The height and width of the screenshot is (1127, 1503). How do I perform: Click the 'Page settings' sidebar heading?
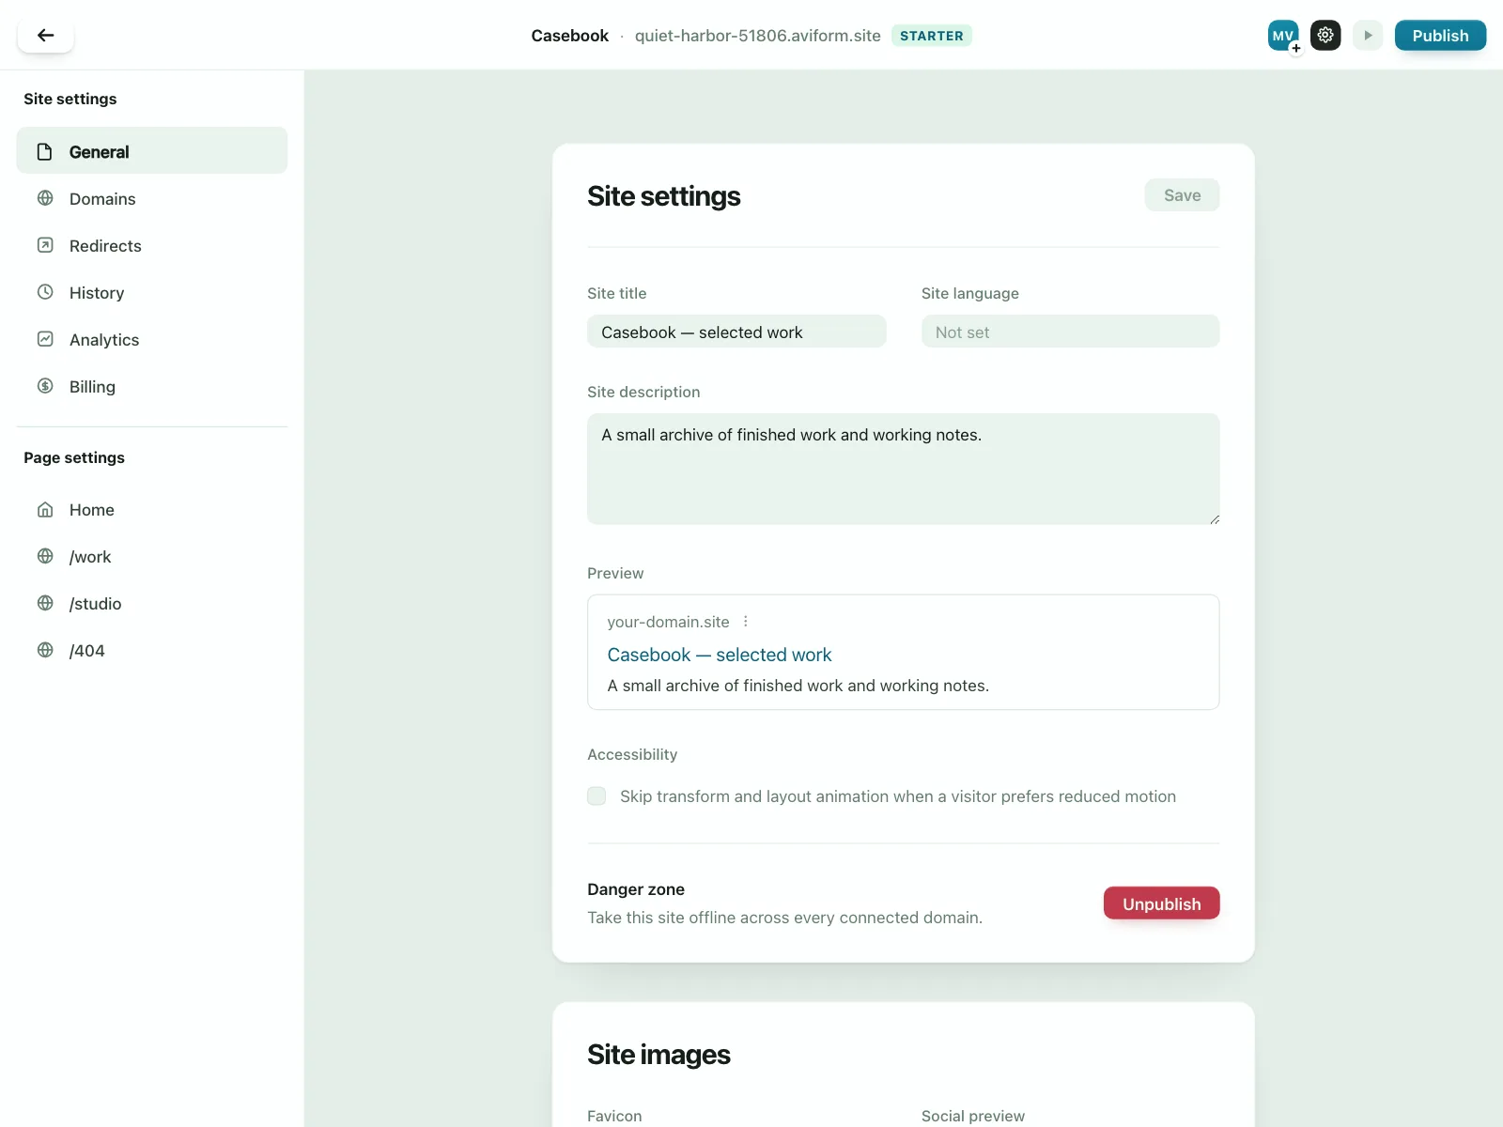point(74,457)
